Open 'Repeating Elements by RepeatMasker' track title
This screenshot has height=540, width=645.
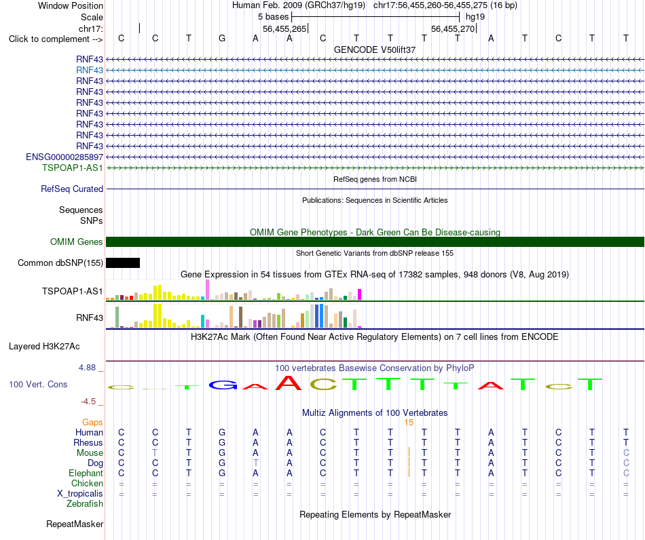coord(375,514)
